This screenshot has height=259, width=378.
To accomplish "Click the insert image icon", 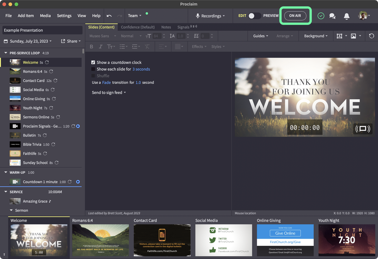I will pos(353,36).
